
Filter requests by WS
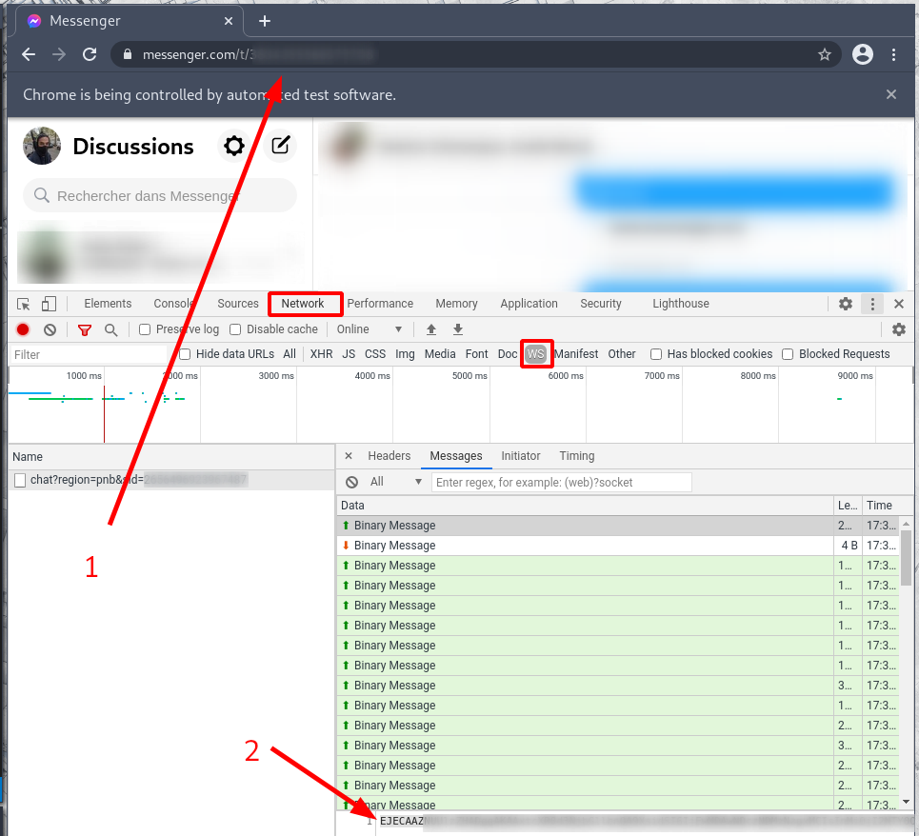point(536,354)
